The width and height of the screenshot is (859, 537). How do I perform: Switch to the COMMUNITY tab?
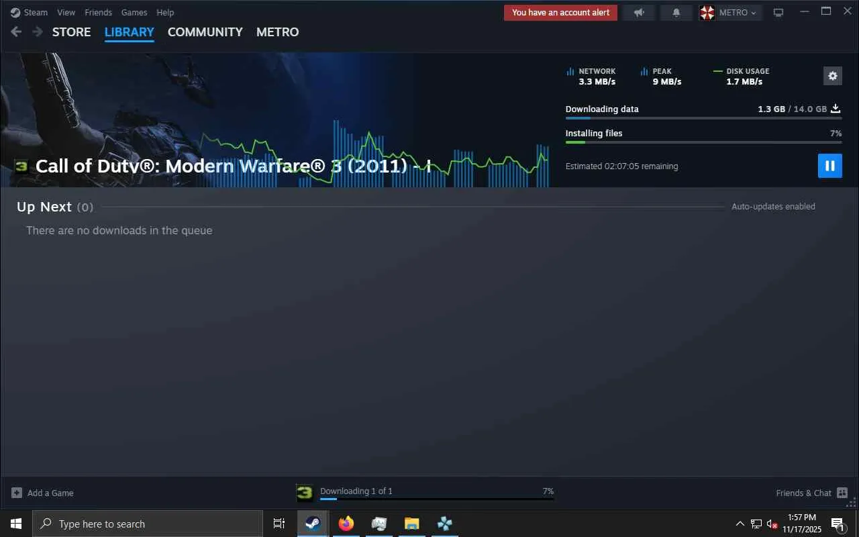205,32
